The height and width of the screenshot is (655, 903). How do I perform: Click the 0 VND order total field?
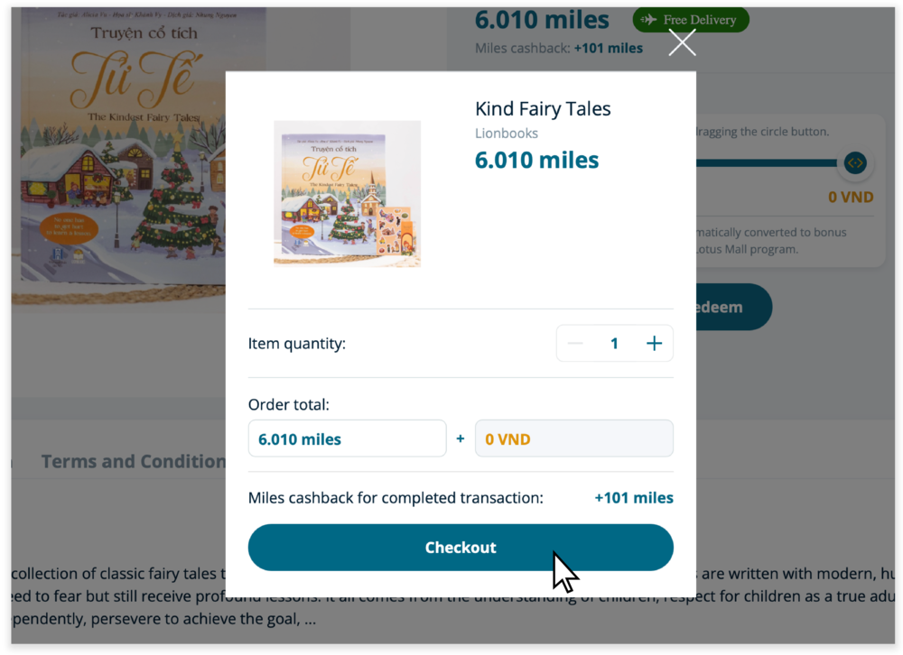coord(574,438)
